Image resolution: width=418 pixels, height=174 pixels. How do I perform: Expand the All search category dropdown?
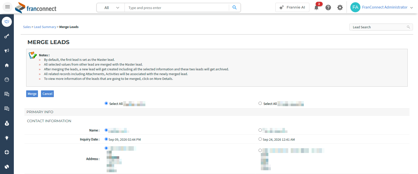(111, 8)
